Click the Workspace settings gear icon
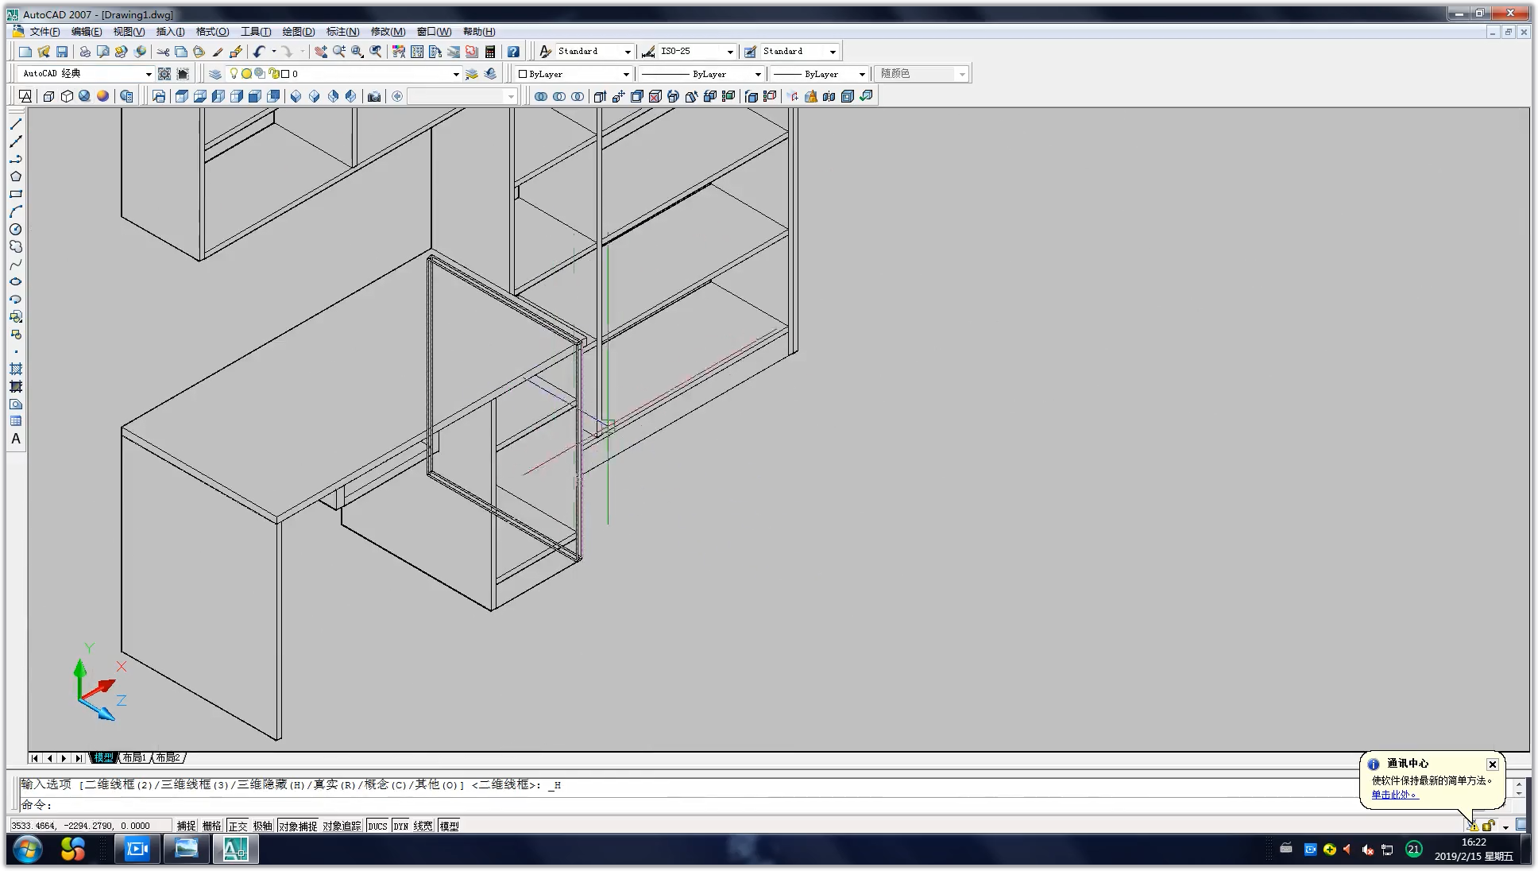 point(164,74)
